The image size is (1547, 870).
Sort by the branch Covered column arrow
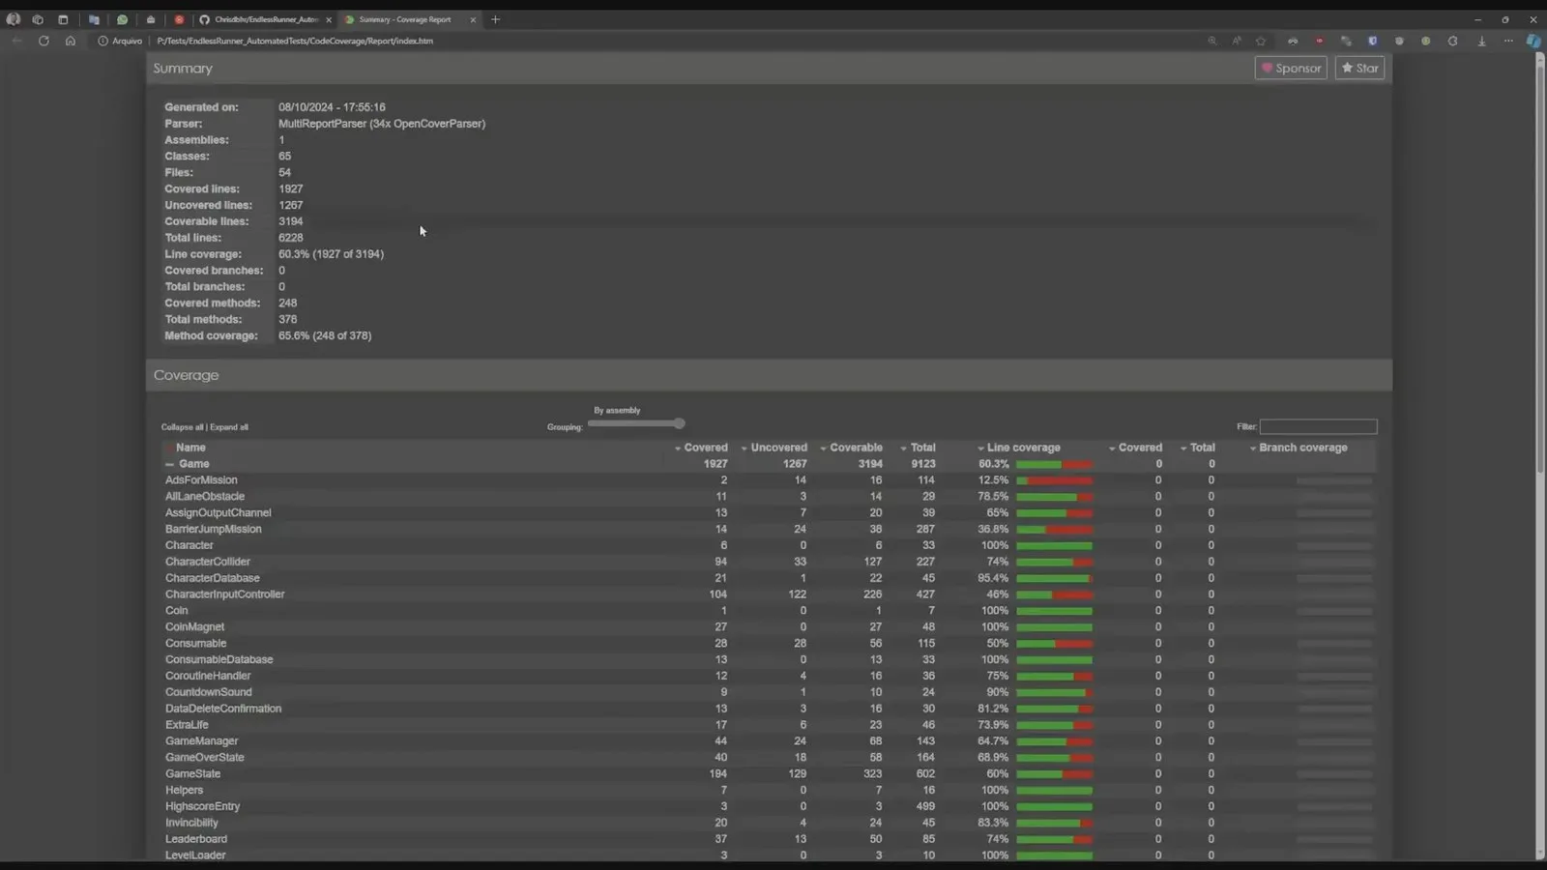tap(1112, 449)
